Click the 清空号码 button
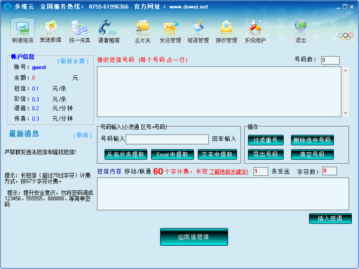359x269 pixels. [312, 154]
